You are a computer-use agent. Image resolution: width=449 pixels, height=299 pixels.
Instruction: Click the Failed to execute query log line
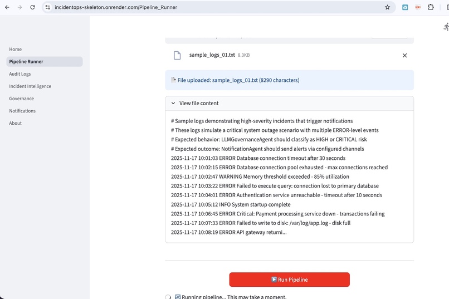275,186
